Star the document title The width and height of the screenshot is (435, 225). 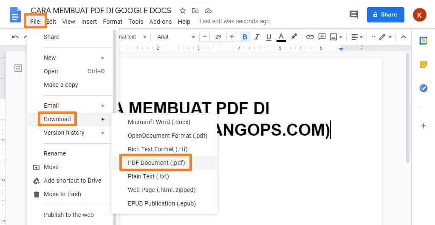[183, 11]
